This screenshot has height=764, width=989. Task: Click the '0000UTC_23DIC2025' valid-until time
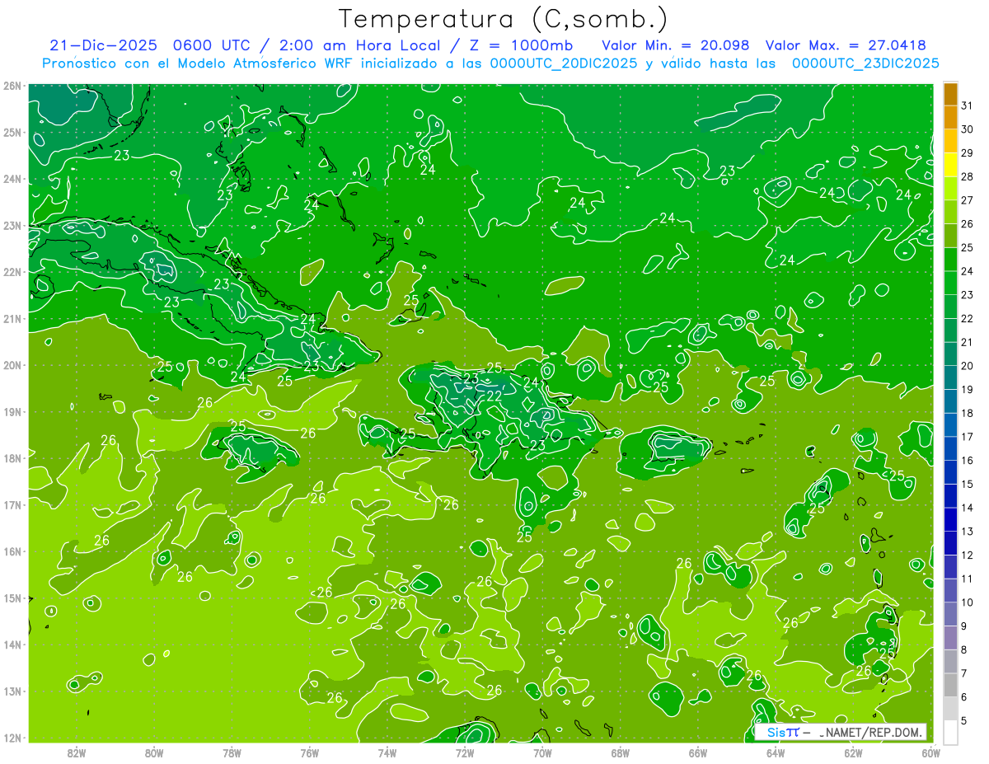point(865,63)
